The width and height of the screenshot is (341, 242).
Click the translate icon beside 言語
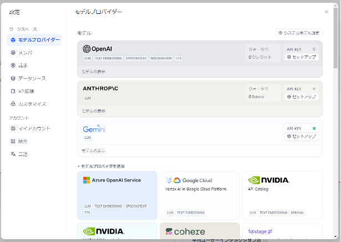(13, 154)
